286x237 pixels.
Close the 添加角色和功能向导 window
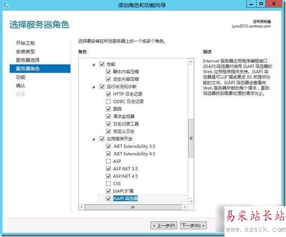[x=274, y=4]
